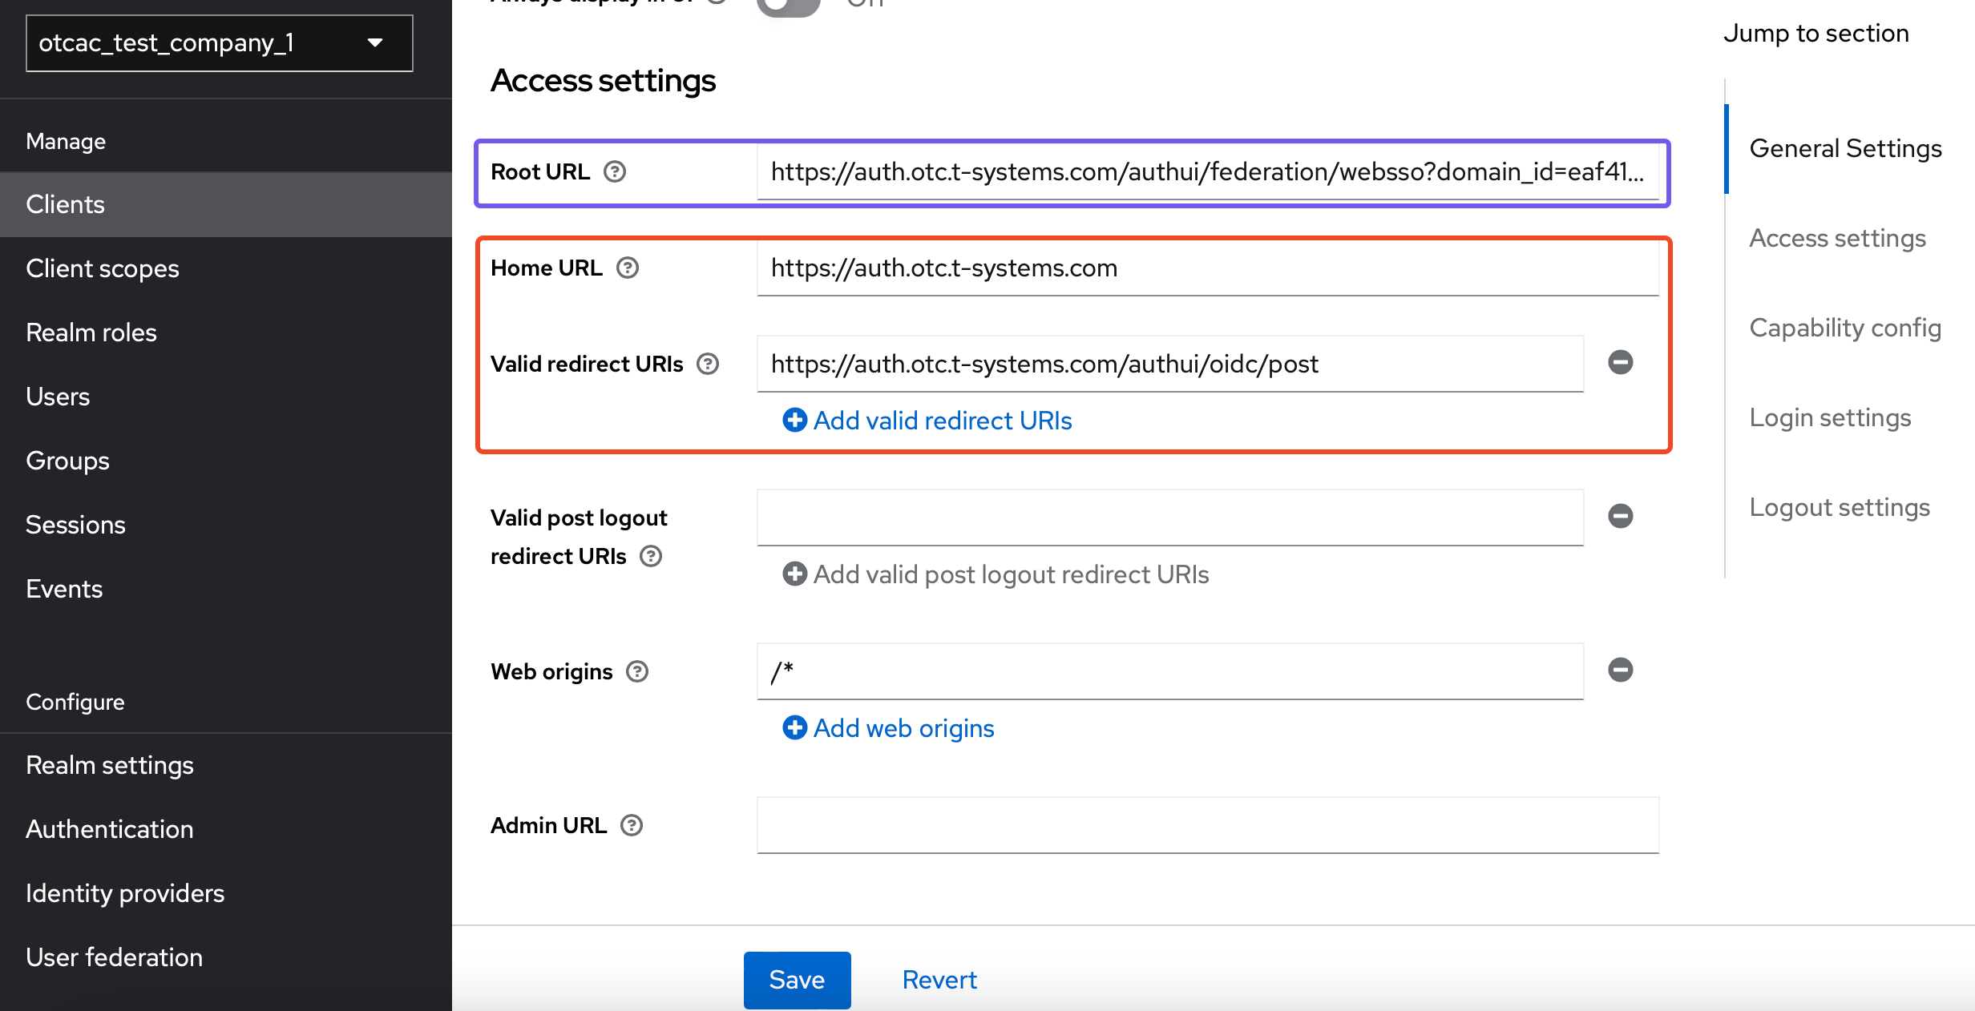Image resolution: width=1975 pixels, height=1011 pixels.
Task: Click Valid redirect URIs help icon
Action: coord(708,364)
